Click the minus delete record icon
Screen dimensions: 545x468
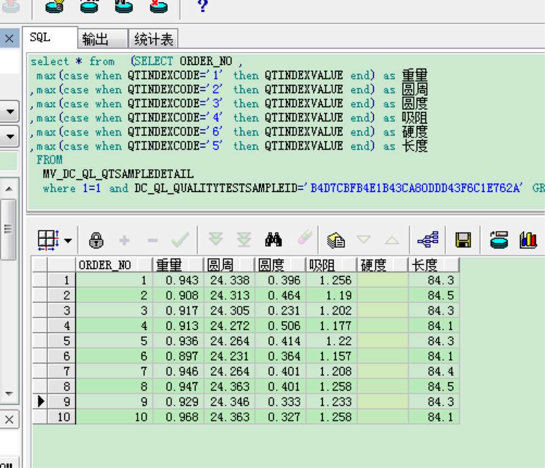point(152,240)
